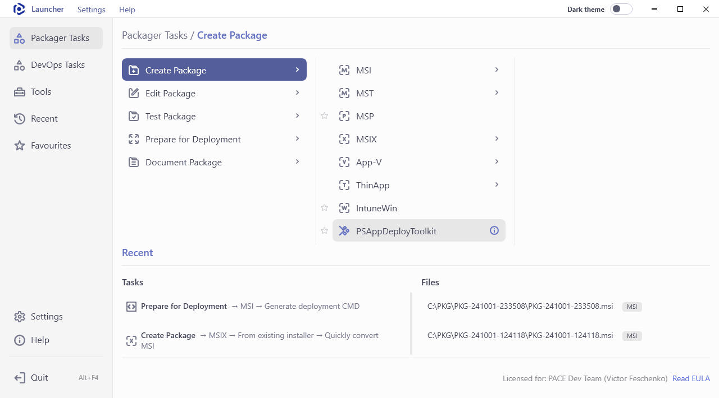Click the App-V format icon

pos(344,162)
